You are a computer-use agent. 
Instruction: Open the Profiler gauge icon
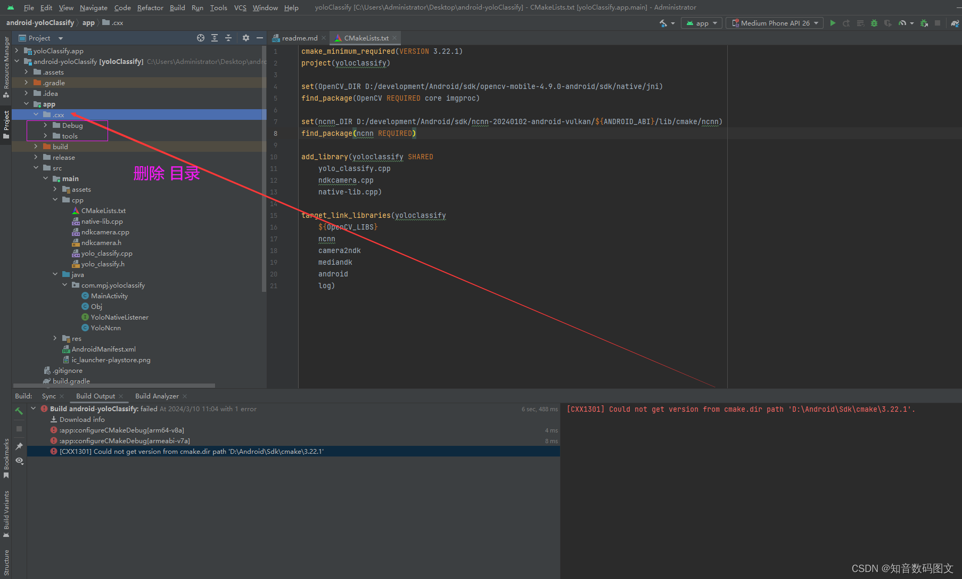click(903, 23)
